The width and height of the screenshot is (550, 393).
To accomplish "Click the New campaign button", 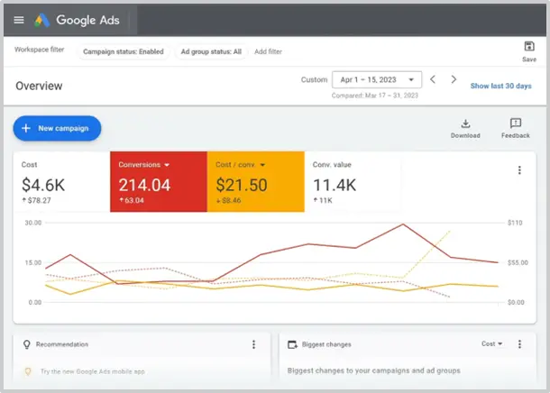I will point(57,128).
